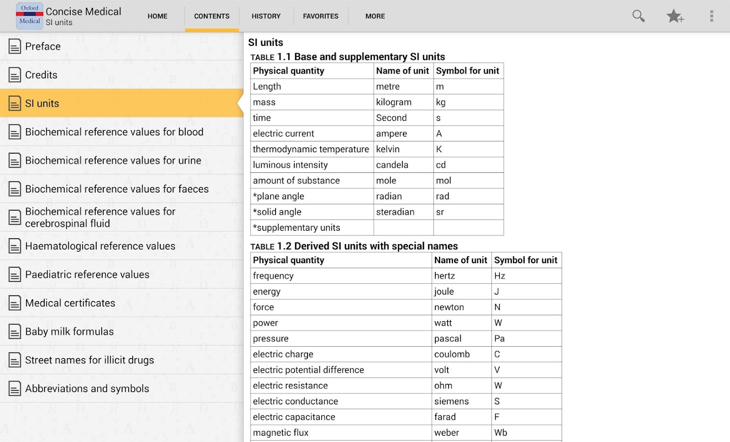The image size is (730, 442).
Task: Switch to the HOME tab
Action: click(x=157, y=16)
